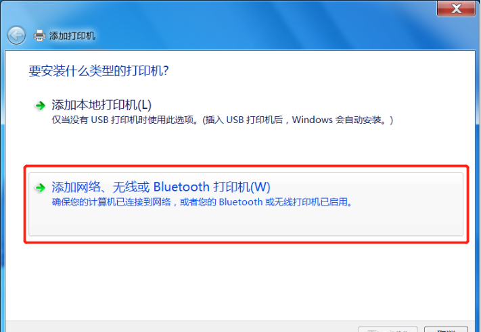Click the Bluetooth description text 确保您的计算机已连接到网络
Image resolution: width=481 pixels, height=332 pixels.
[112, 202]
